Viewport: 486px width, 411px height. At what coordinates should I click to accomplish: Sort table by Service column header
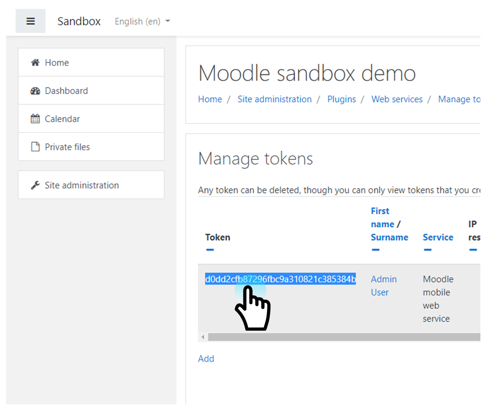pos(438,237)
